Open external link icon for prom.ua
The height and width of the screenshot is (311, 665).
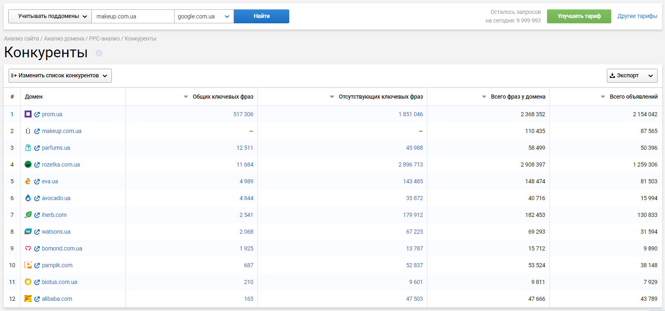coord(37,115)
